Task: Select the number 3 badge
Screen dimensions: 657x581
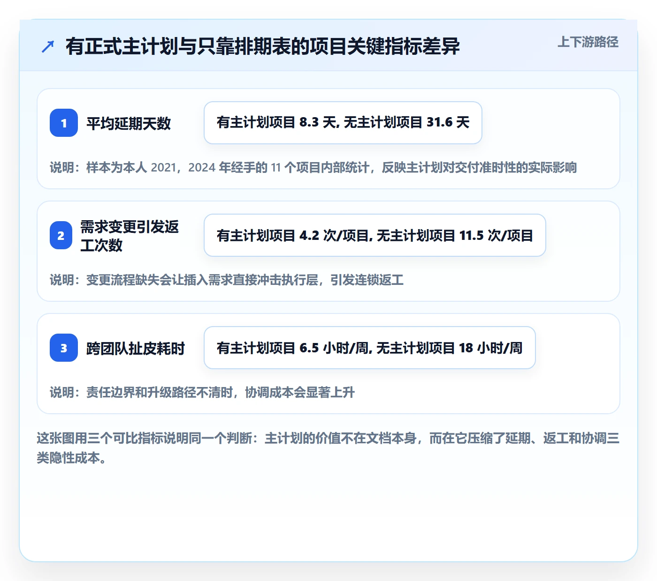Action: pyautogui.click(x=64, y=348)
